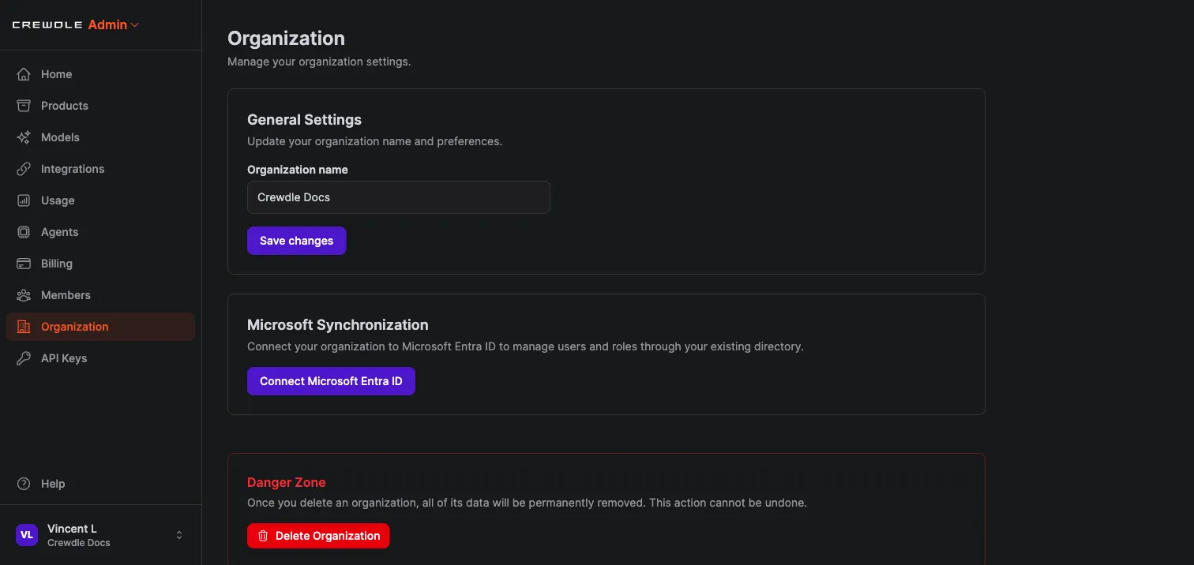Screen dimensions: 1194x565
Task: Click the VL user avatar
Action: (27, 535)
